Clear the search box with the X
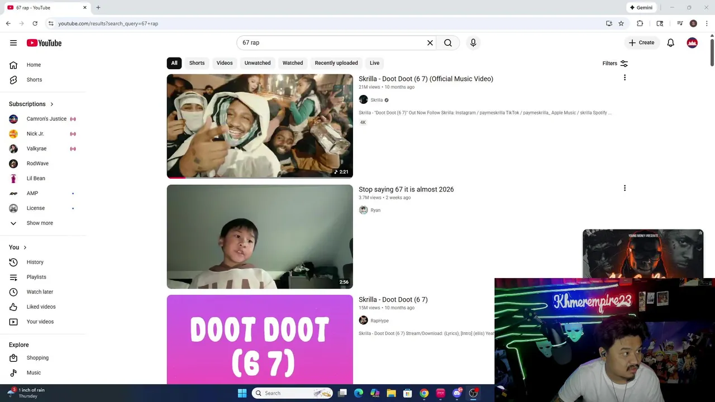This screenshot has width=715, height=402. [x=430, y=43]
